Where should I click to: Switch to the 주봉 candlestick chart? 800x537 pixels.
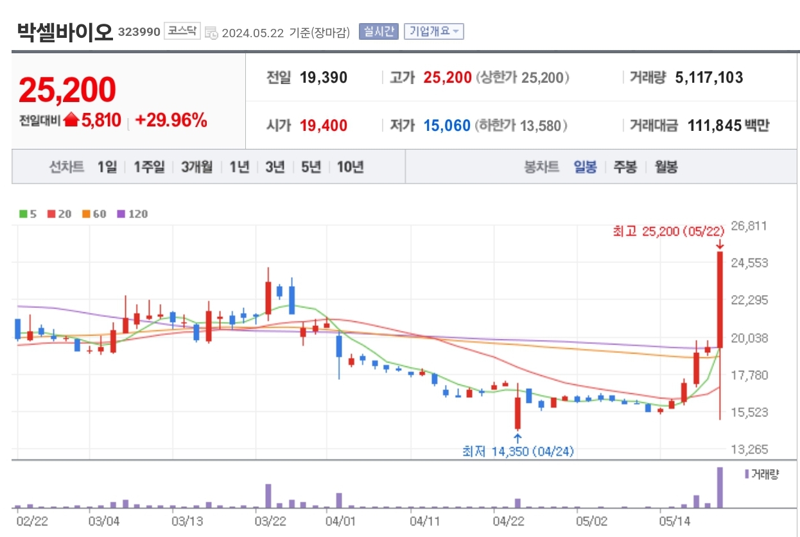625,167
